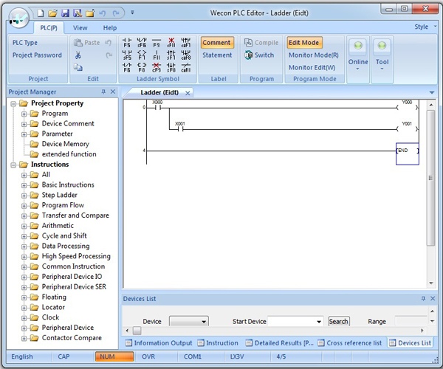Save the project with the floppy disk icon
Viewport: 443px width, 369px height.
pyautogui.click(x=65, y=13)
